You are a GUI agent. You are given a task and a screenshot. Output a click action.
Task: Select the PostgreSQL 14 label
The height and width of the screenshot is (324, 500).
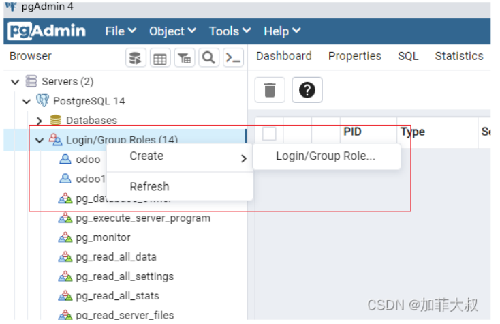[89, 101]
